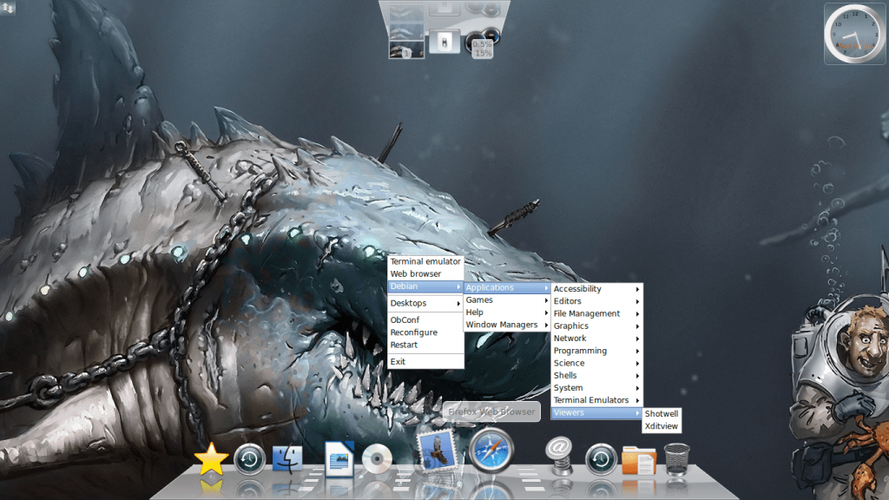Expand the Accessibility submenu arrow
This screenshot has height=500, width=889.
tap(638, 289)
